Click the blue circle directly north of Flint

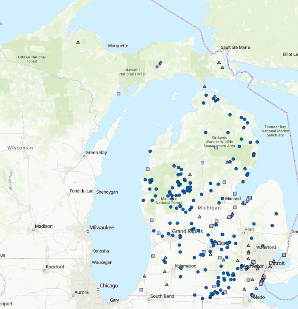254,224
